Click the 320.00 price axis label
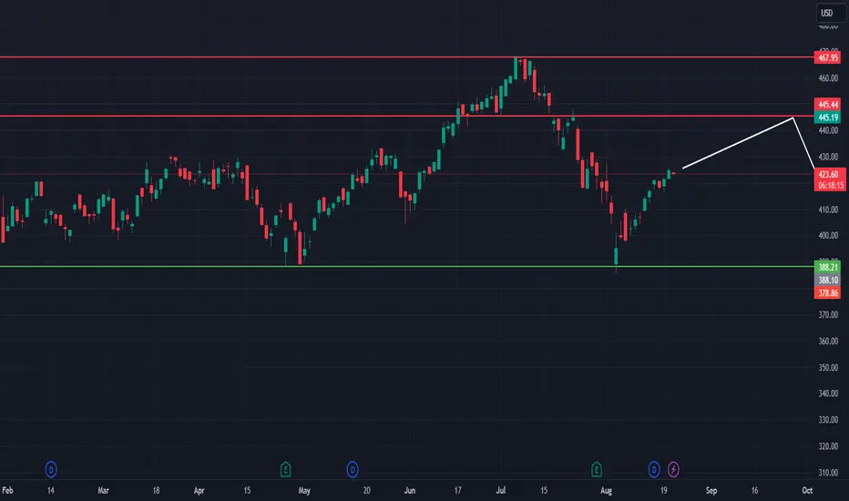This screenshot has height=501, width=849. click(828, 446)
